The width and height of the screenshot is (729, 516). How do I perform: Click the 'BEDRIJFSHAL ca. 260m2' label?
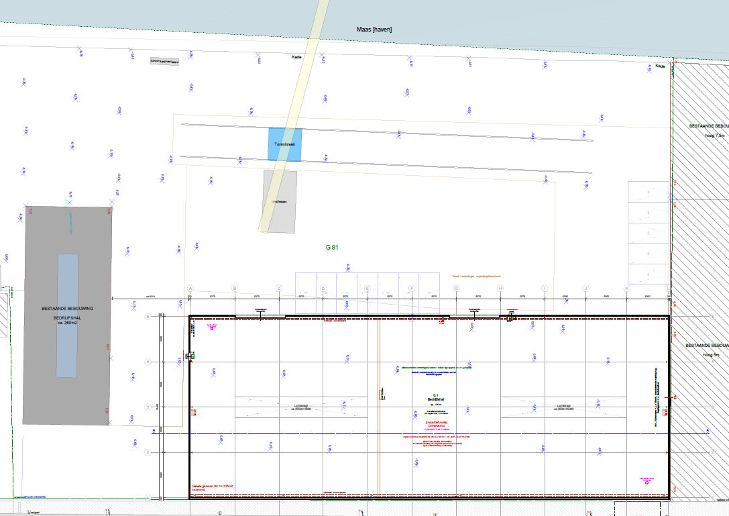pyautogui.click(x=68, y=319)
